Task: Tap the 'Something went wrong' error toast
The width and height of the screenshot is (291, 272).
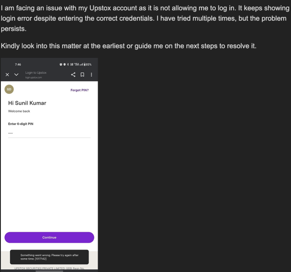Action: pos(49,257)
